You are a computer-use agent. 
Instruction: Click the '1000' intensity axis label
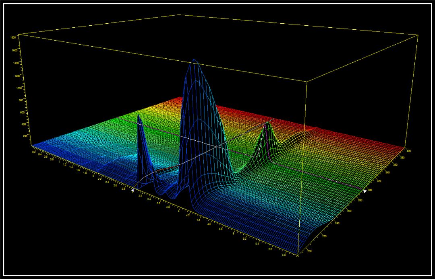pos(19,88)
